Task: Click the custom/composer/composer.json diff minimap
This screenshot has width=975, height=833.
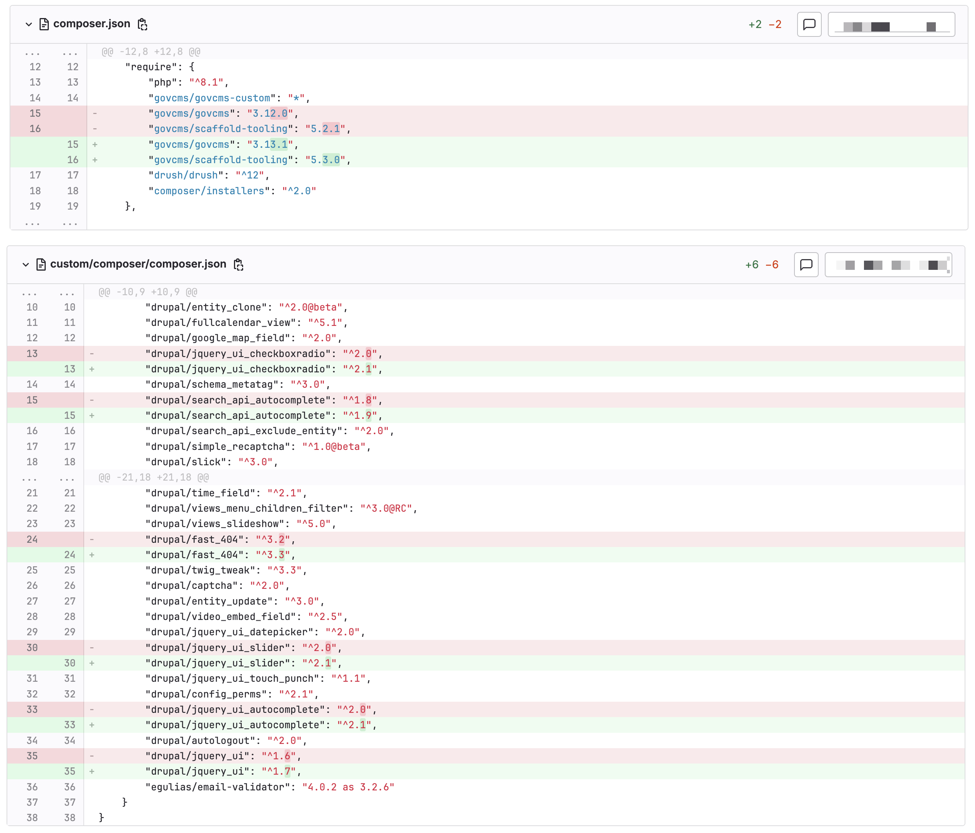Action: pyautogui.click(x=889, y=264)
